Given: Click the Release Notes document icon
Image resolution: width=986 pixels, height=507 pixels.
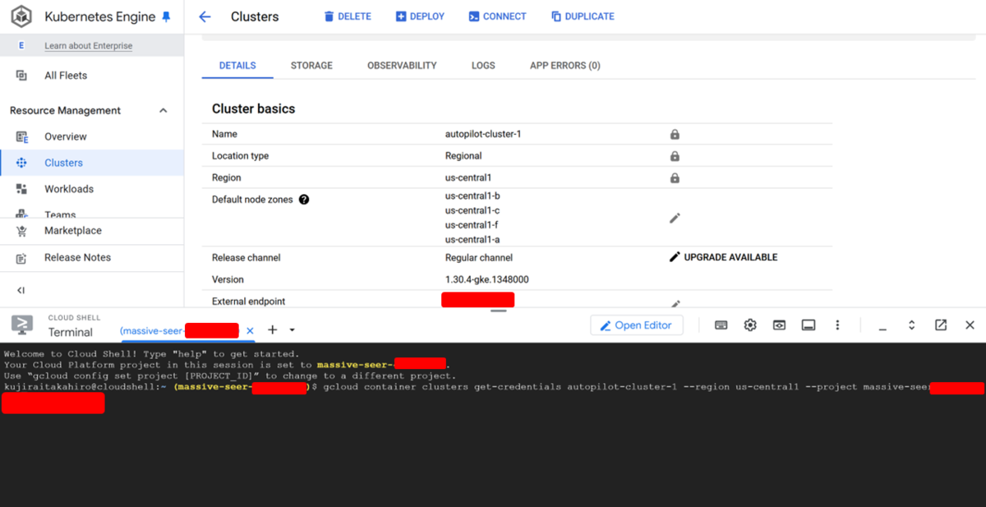Looking at the screenshot, I should (22, 258).
